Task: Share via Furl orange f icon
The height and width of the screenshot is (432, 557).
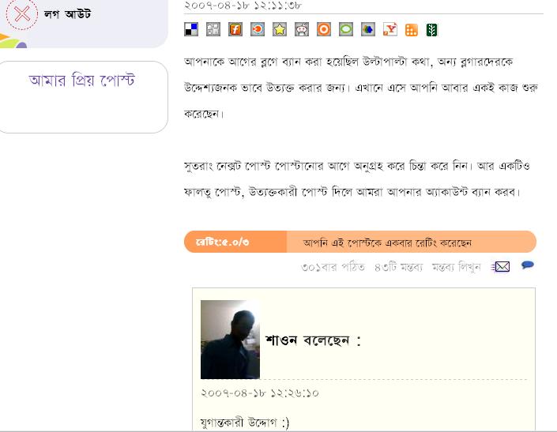Action: 235,29
